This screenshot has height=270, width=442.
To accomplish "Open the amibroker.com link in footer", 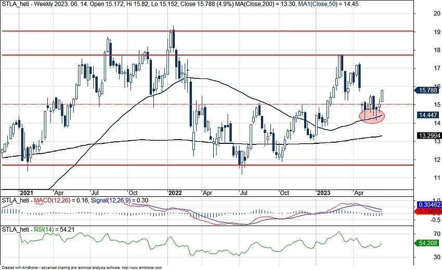I will point(142,268).
